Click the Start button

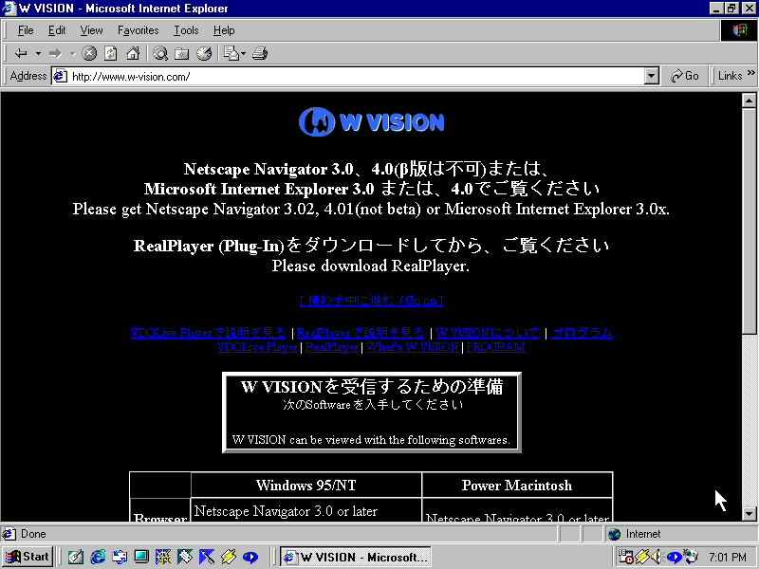(28, 557)
